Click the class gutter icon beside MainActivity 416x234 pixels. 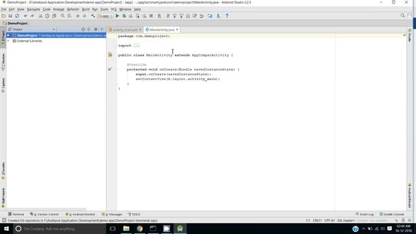click(110, 55)
